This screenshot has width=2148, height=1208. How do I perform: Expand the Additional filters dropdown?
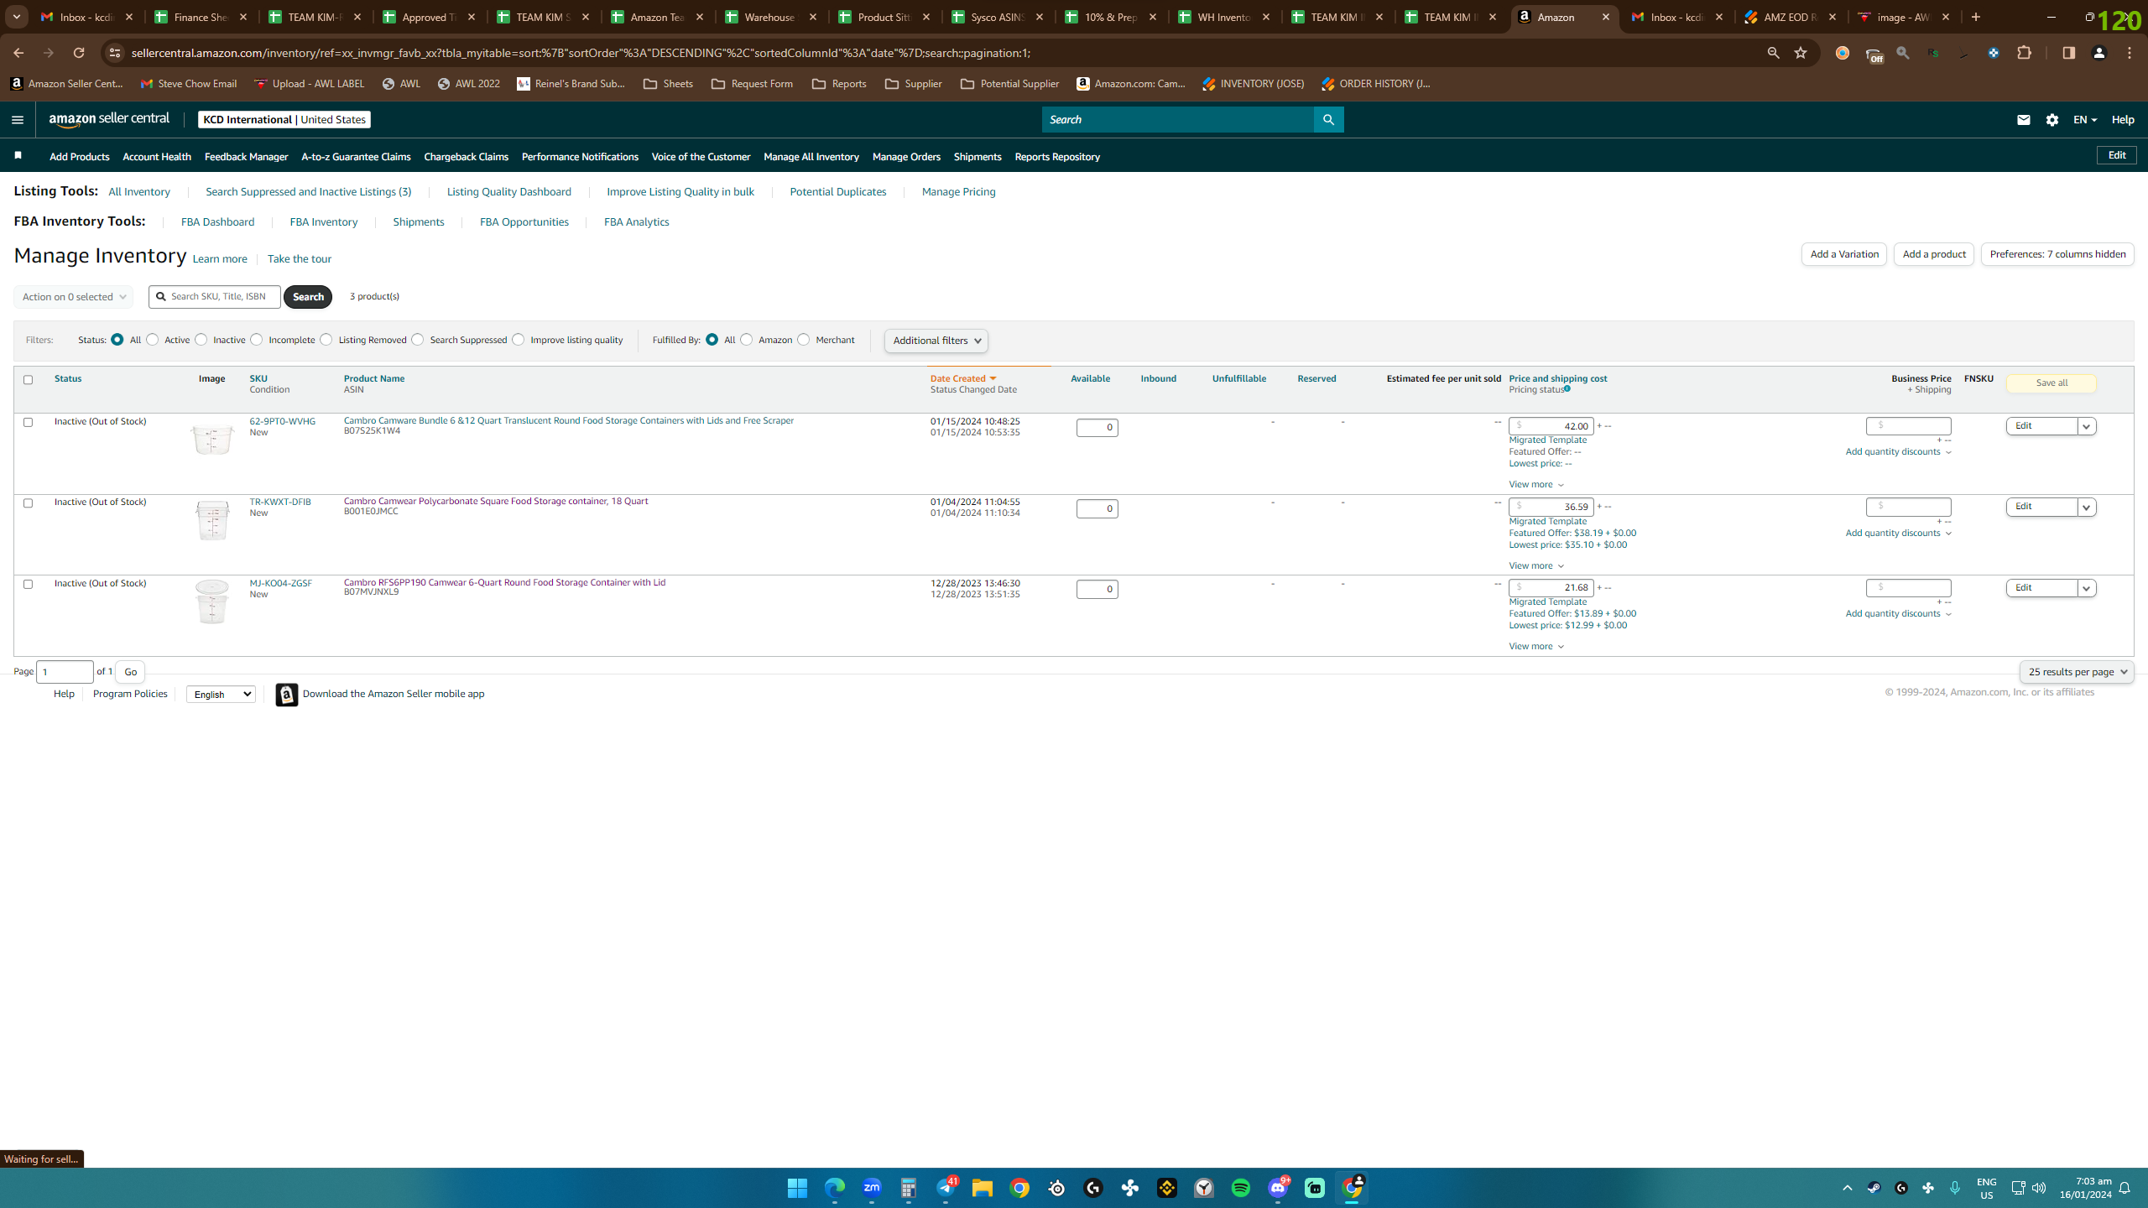pyautogui.click(x=936, y=341)
